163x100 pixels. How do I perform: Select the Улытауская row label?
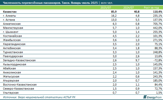click(11, 93)
